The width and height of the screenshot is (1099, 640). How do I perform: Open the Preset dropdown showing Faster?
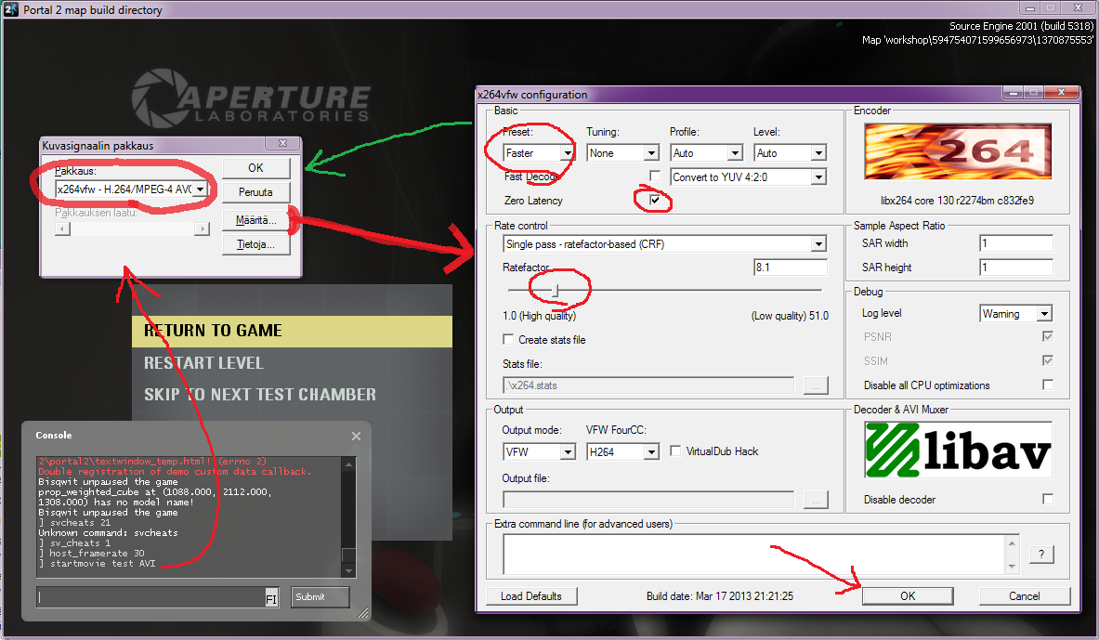click(x=539, y=153)
